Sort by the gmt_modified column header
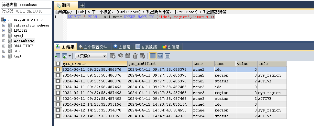Image resolution: width=314 pixels, height=126 pixels. coord(160,64)
